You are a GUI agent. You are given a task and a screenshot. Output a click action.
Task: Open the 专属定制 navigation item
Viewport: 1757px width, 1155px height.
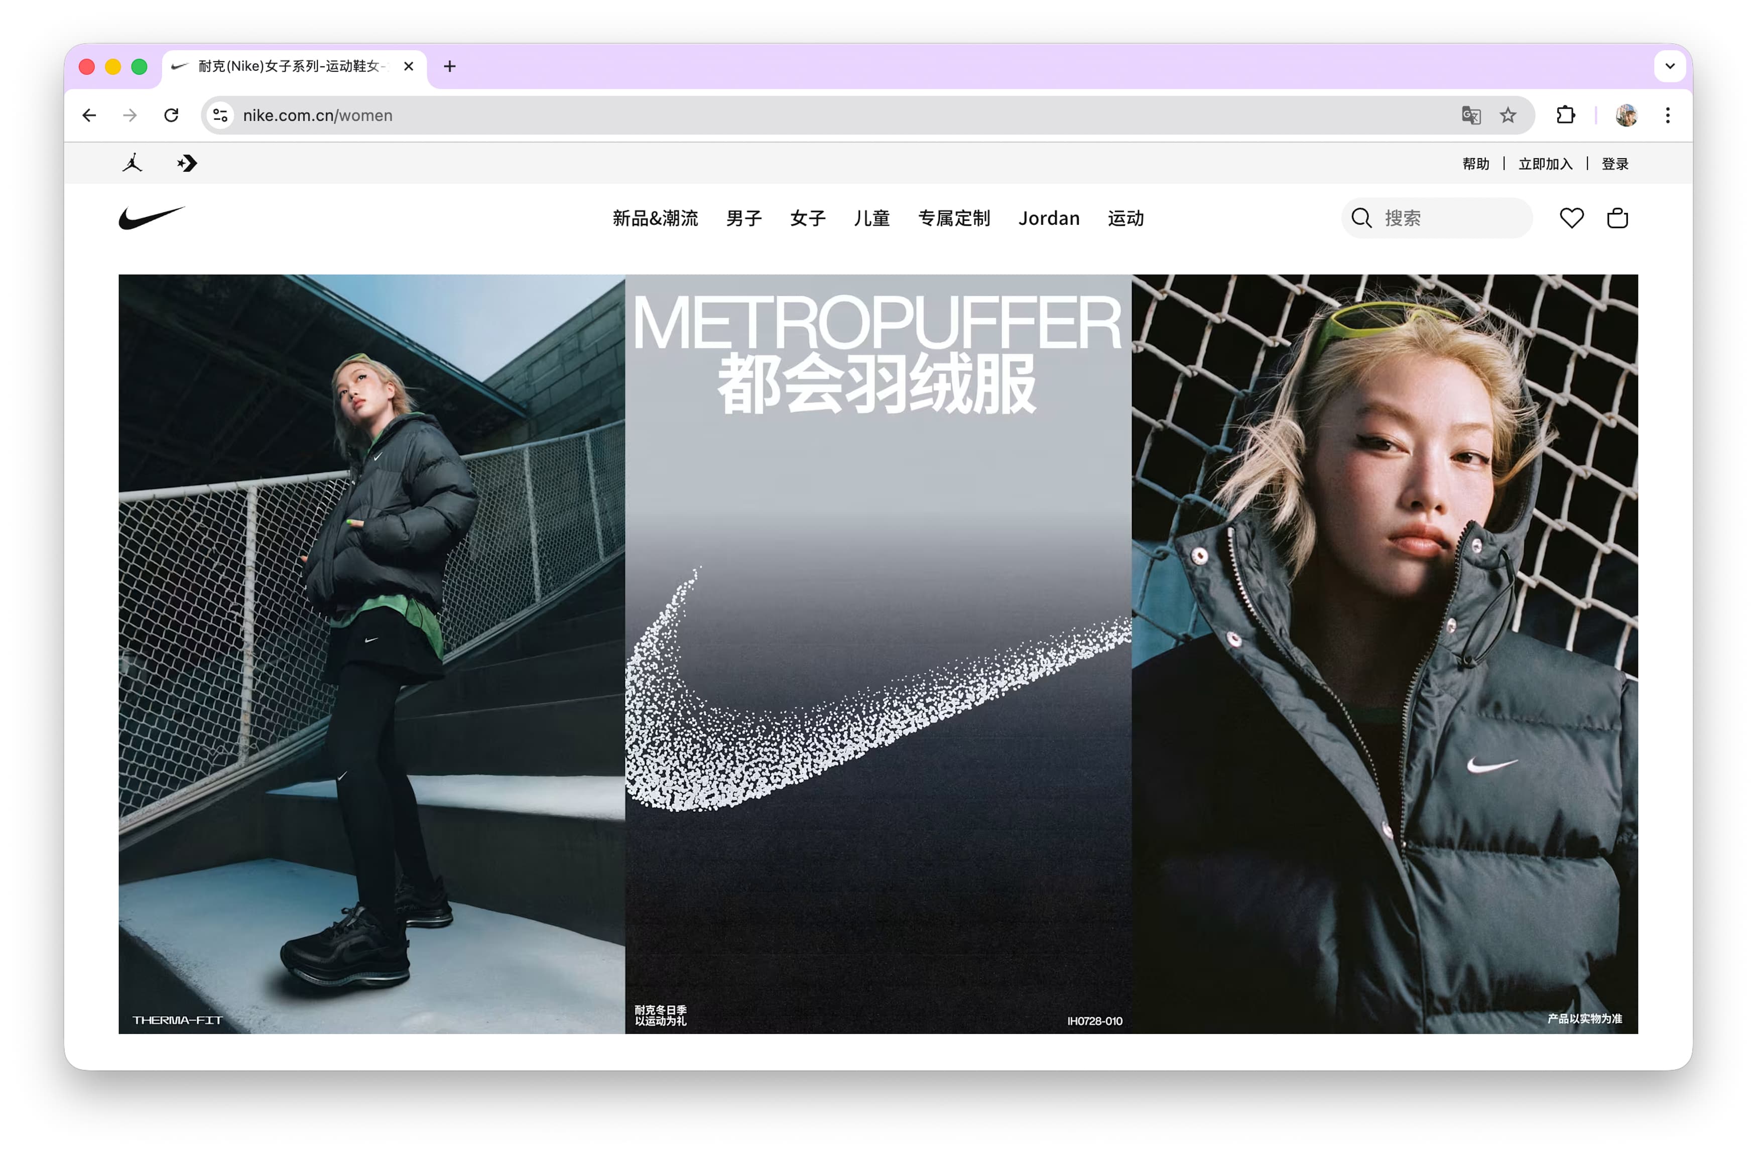[x=954, y=218]
